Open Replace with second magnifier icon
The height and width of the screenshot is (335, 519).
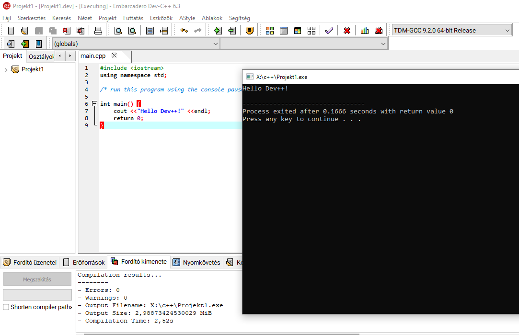pyautogui.click(x=132, y=31)
